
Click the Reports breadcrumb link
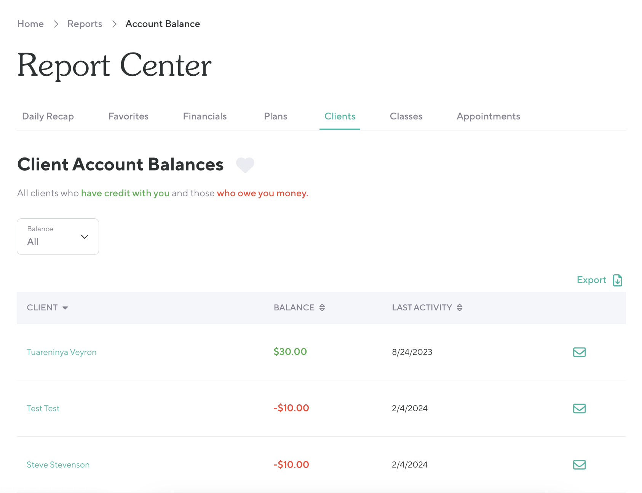tap(85, 24)
